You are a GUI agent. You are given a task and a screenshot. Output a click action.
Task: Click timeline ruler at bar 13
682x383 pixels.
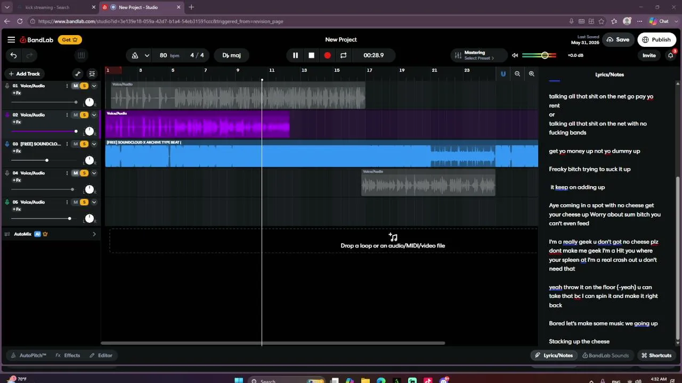[304, 70]
